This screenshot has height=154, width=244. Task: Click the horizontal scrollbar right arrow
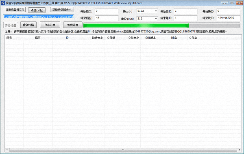pyautogui.click(x=240, y=150)
